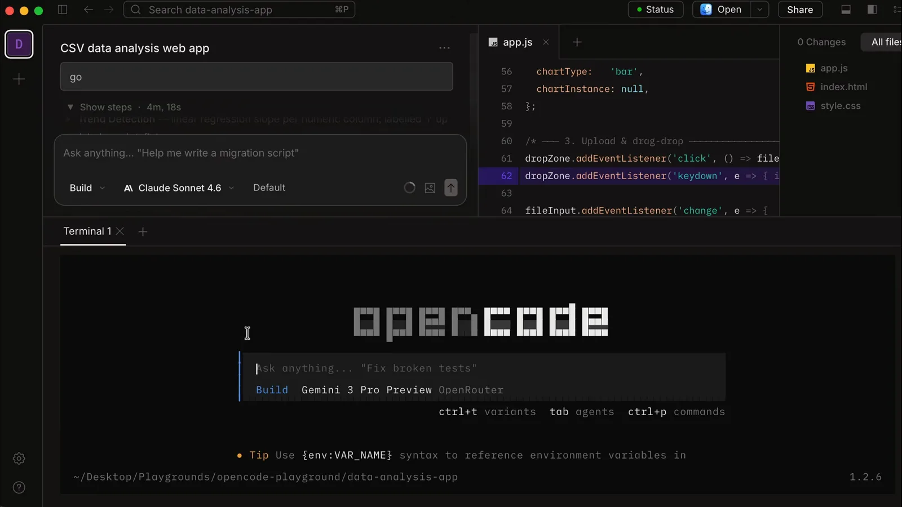Click the circular context usage indicator
This screenshot has width=902, height=507.
[x=410, y=188]
